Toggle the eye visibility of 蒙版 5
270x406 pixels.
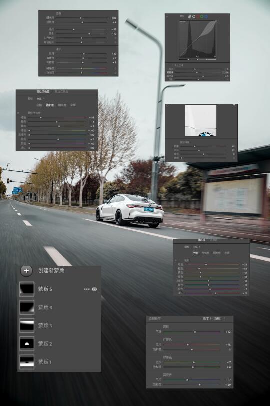94,289
